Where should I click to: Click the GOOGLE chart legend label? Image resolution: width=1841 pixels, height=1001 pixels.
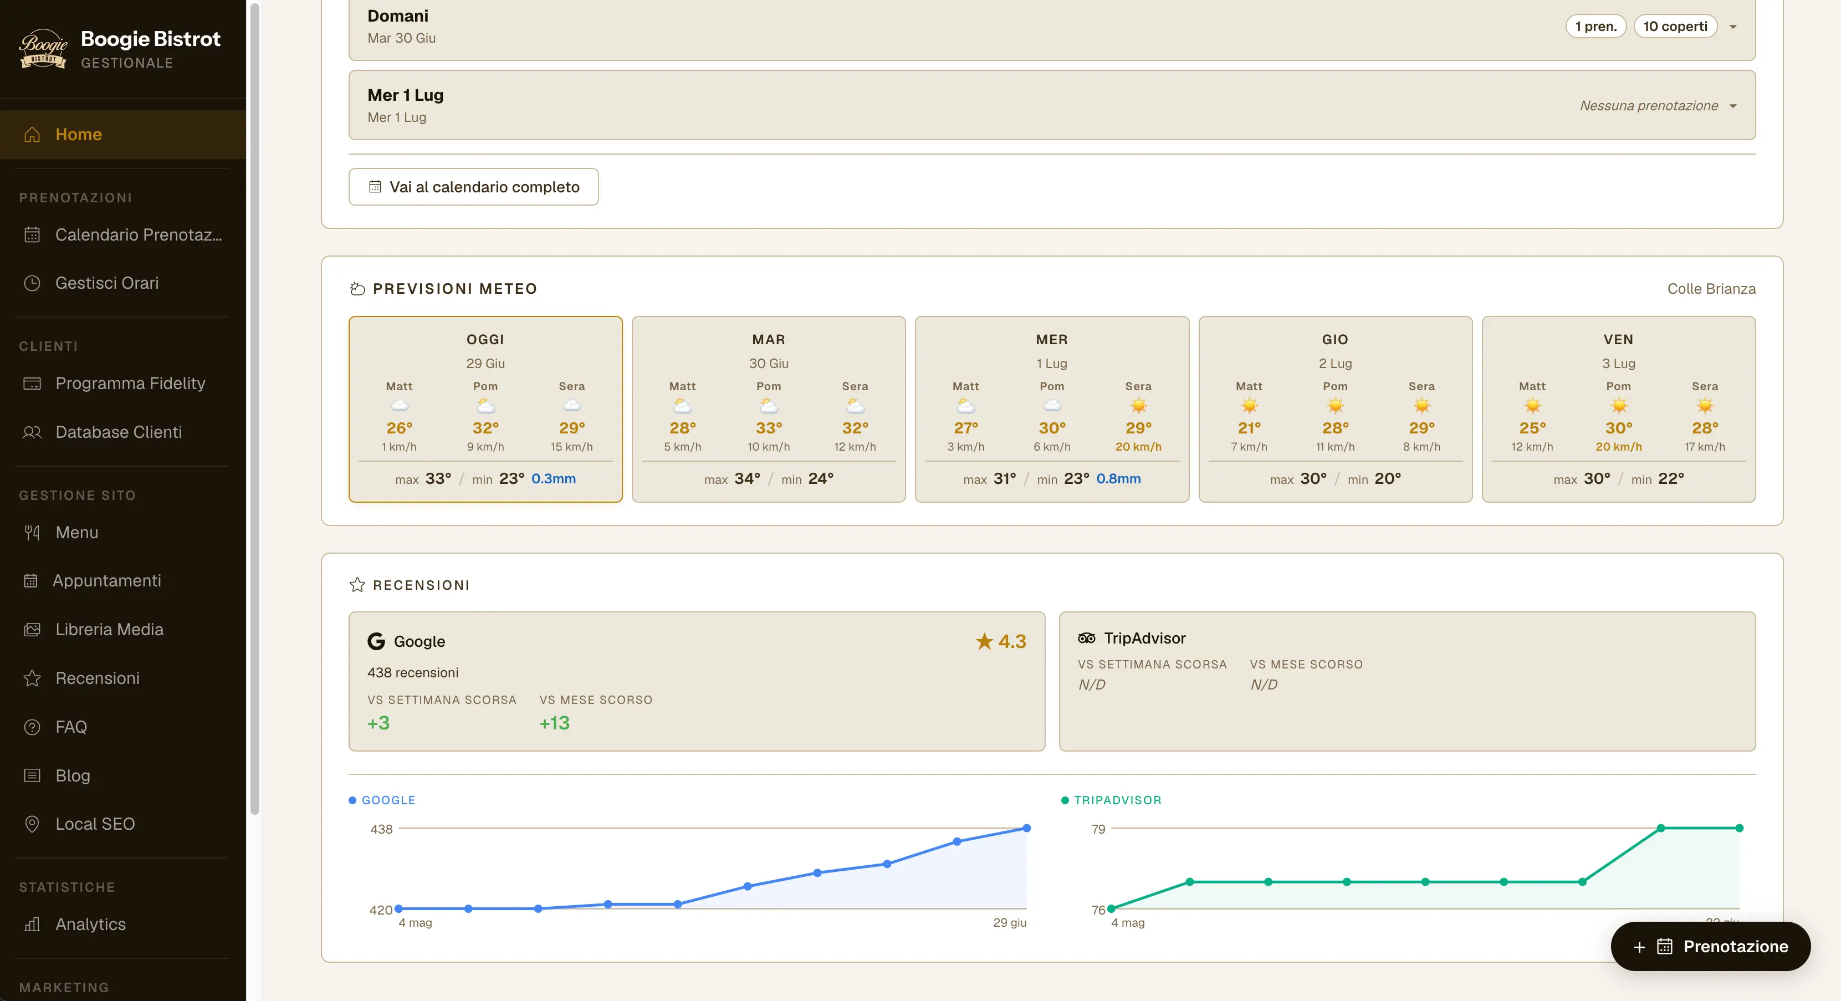click(x=389, y=800)
